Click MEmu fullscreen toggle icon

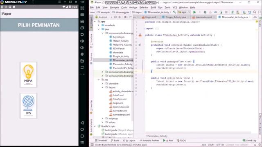[x=82, y=8]
